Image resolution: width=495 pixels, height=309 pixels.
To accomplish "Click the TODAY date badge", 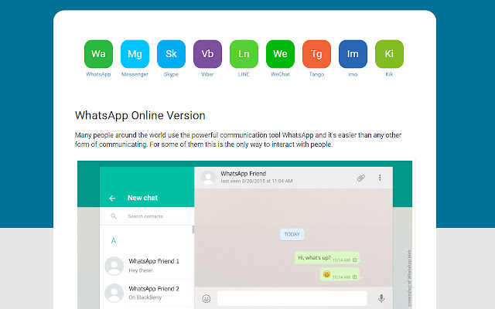I will [x=292, y=234].
